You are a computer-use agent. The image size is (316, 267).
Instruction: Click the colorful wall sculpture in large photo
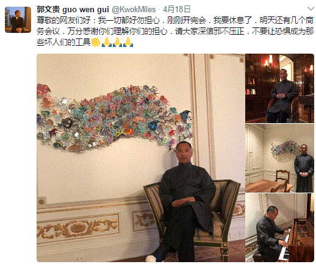coord(115,118)
